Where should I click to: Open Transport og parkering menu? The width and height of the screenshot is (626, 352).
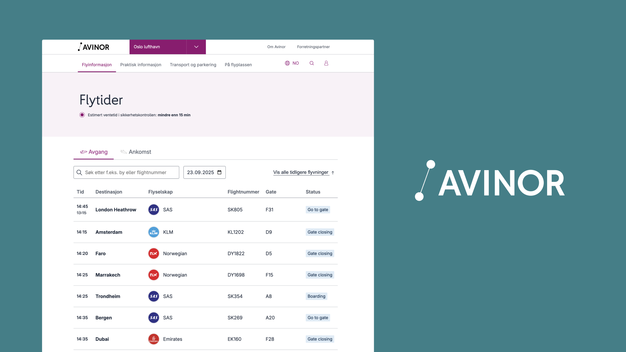pos(193,65)
